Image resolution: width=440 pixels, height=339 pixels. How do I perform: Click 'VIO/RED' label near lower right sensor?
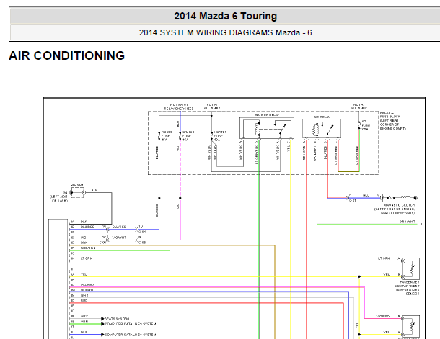383,316
